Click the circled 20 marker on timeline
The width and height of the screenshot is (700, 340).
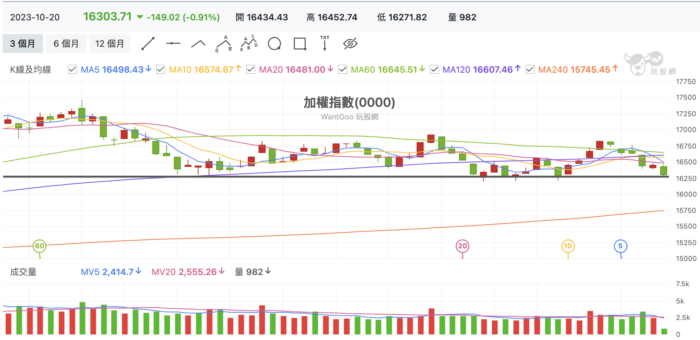click(x=462, y=246)
